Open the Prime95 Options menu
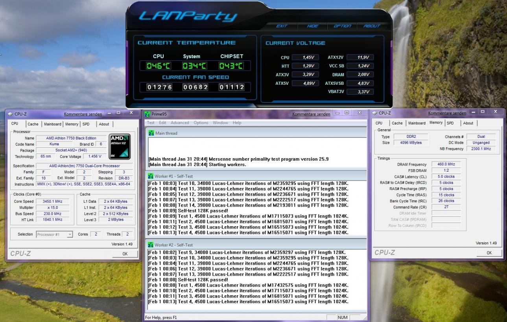Viewport: 507px width, 322px height. (201, 123)
